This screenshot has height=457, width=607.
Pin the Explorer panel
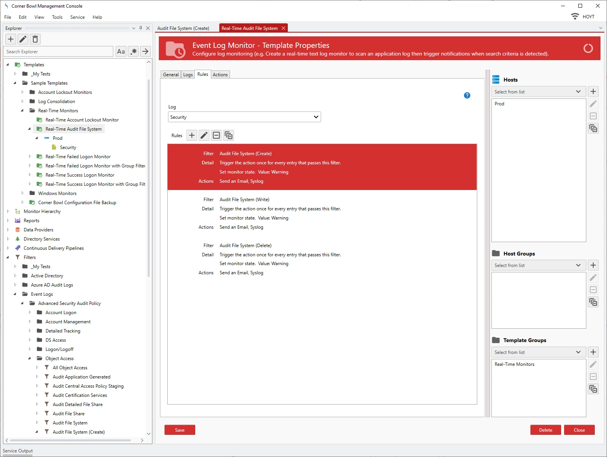click(x=140, y=28)
